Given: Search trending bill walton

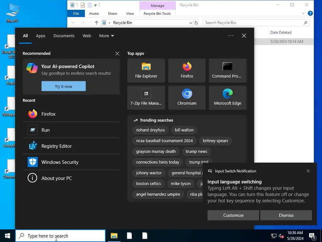Looking at the screenshot, I should [184, 130].
